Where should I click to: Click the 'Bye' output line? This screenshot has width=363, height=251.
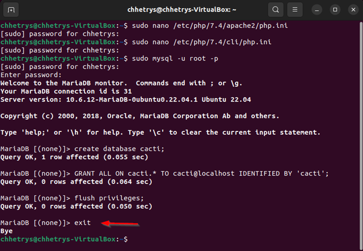[x=7, y=231]
